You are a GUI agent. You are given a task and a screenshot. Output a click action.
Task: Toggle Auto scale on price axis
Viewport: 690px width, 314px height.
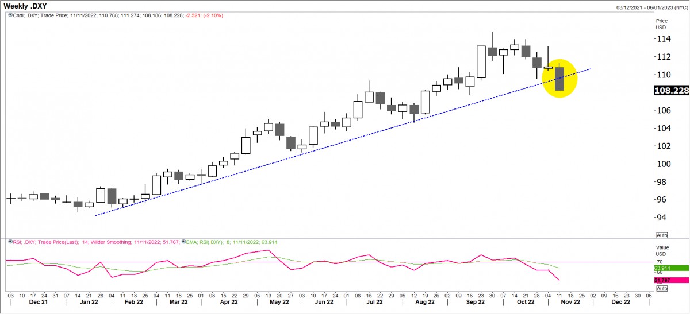(662, 235)
